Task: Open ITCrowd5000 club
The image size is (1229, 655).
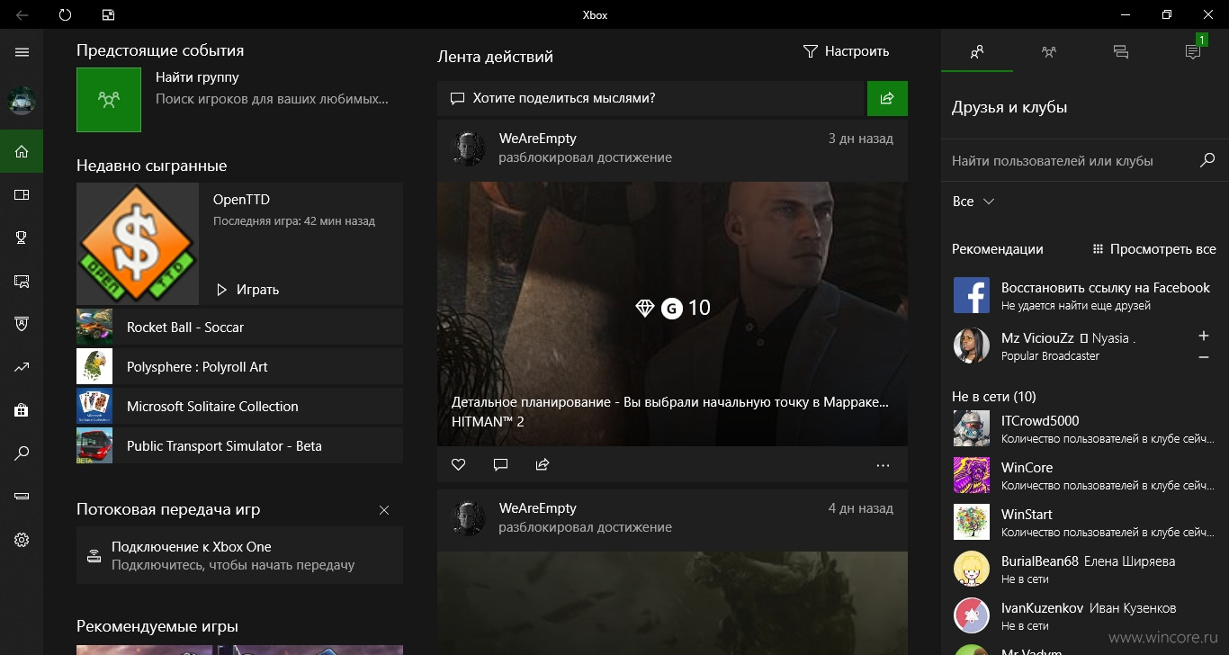Action: point(1085,428)
